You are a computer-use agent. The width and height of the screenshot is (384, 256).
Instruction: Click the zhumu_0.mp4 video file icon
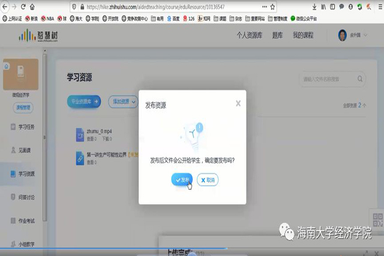(x=79, y=134)
